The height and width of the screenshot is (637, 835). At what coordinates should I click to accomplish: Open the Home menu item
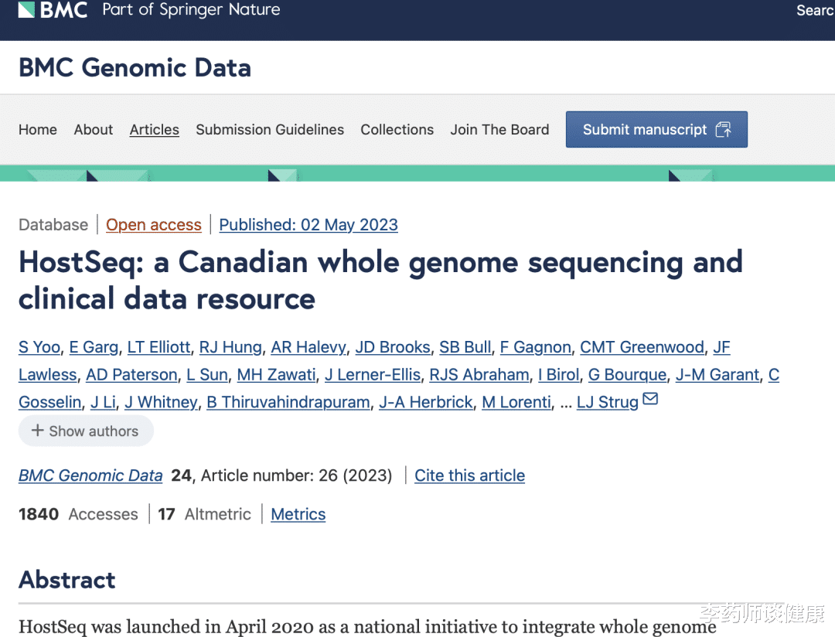pyautogui.click(x=38, y=130)
